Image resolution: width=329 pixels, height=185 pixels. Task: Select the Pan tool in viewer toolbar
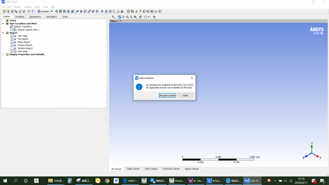pos(124,17)
